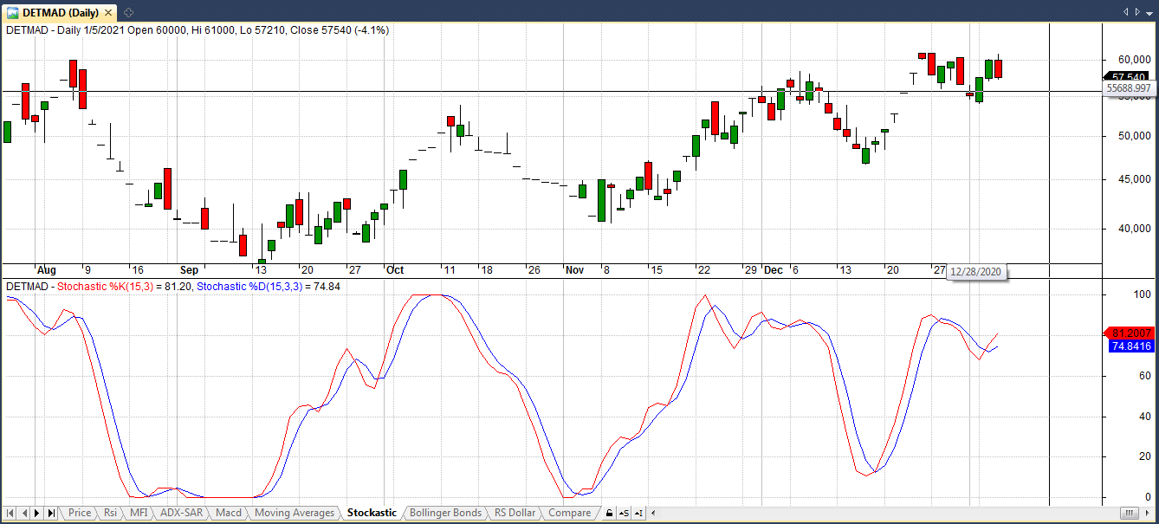Go to the next chart sheet
The width and height of the screenshot is (1159, 524).
coord(37,514)
